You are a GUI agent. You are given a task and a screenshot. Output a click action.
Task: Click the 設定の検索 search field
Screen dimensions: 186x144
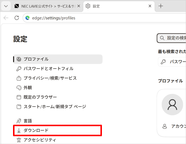[x=171, y=38]
